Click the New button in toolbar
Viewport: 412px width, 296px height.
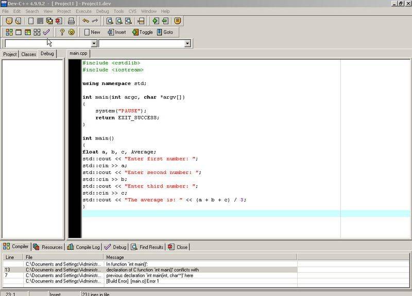[x=92, y=32]
